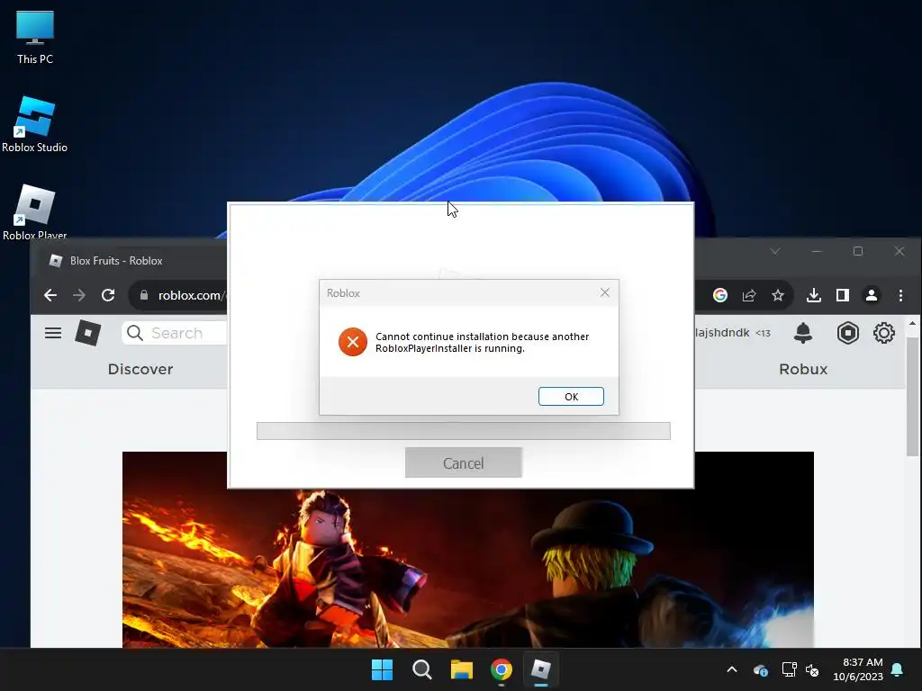This screenshot has height=691, width=922.
Task: Minimize the Chrome window
Action: (x=817, y=251)
